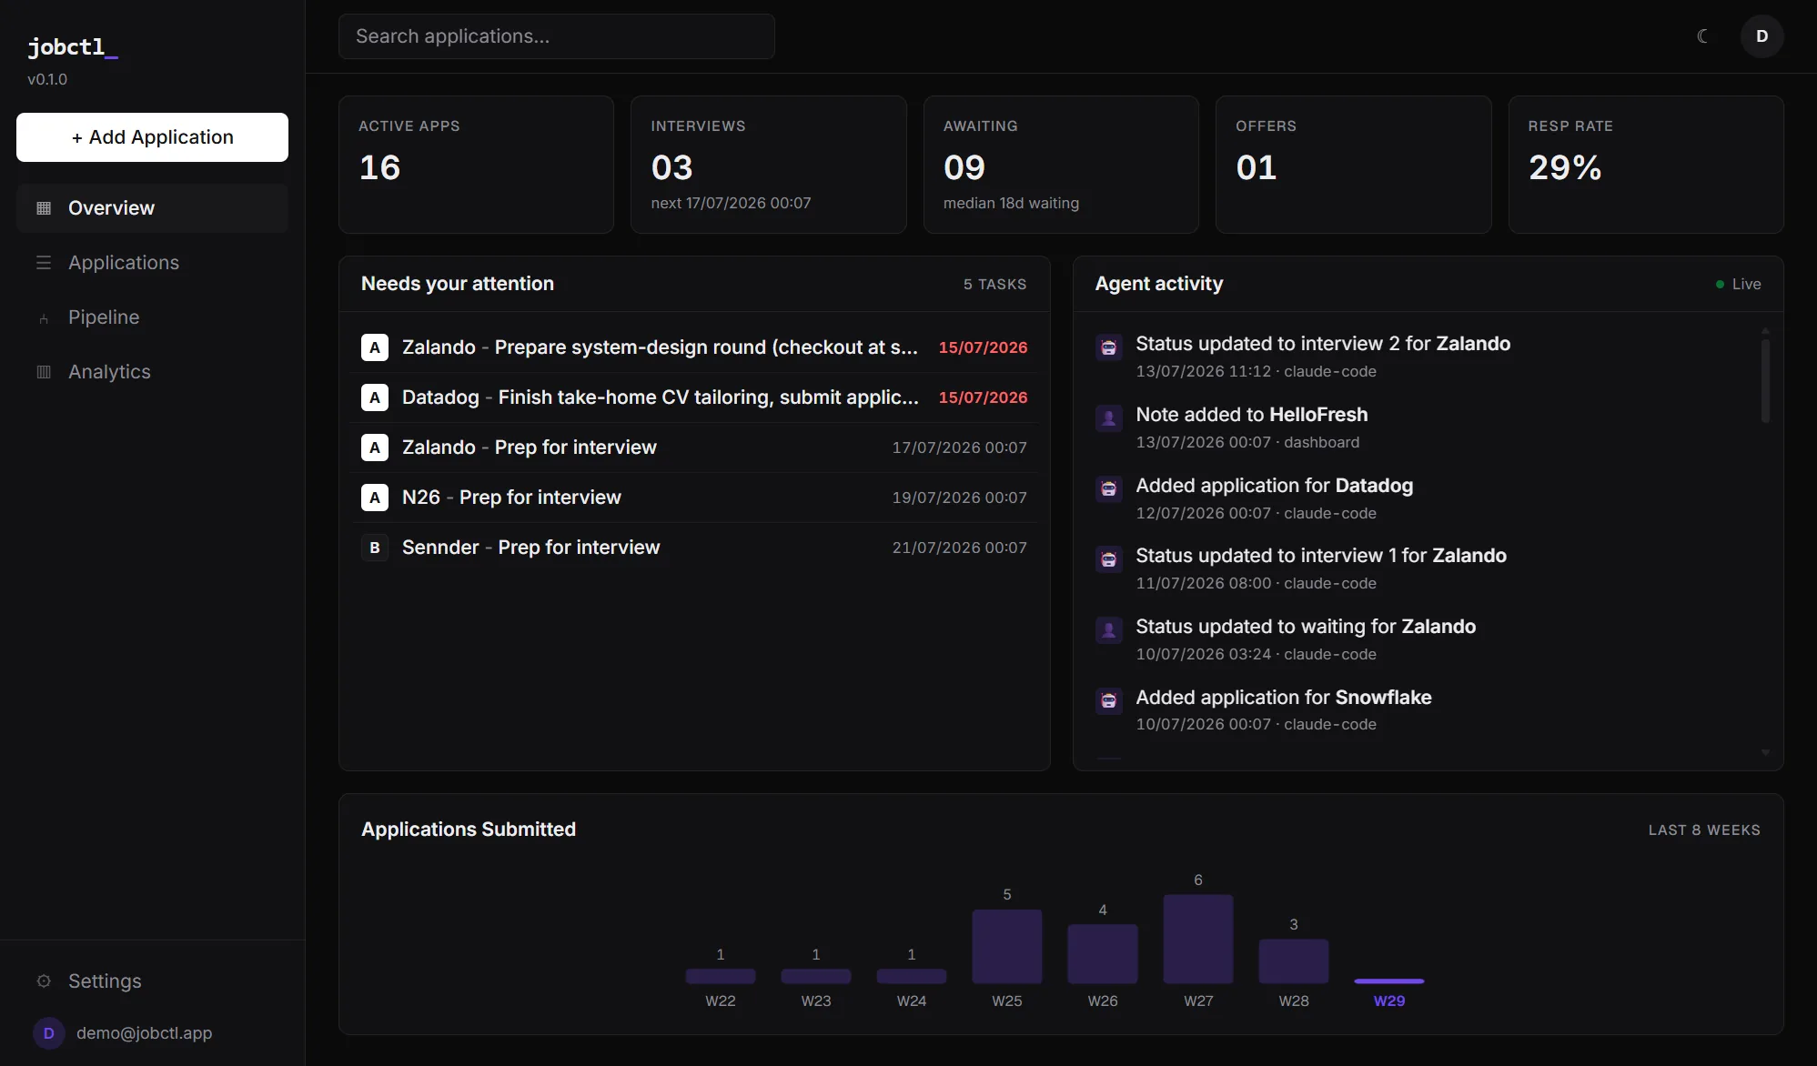Click the Agent activity scrollbar thumb
1817x1066 pixels.
pos(1765,381)
